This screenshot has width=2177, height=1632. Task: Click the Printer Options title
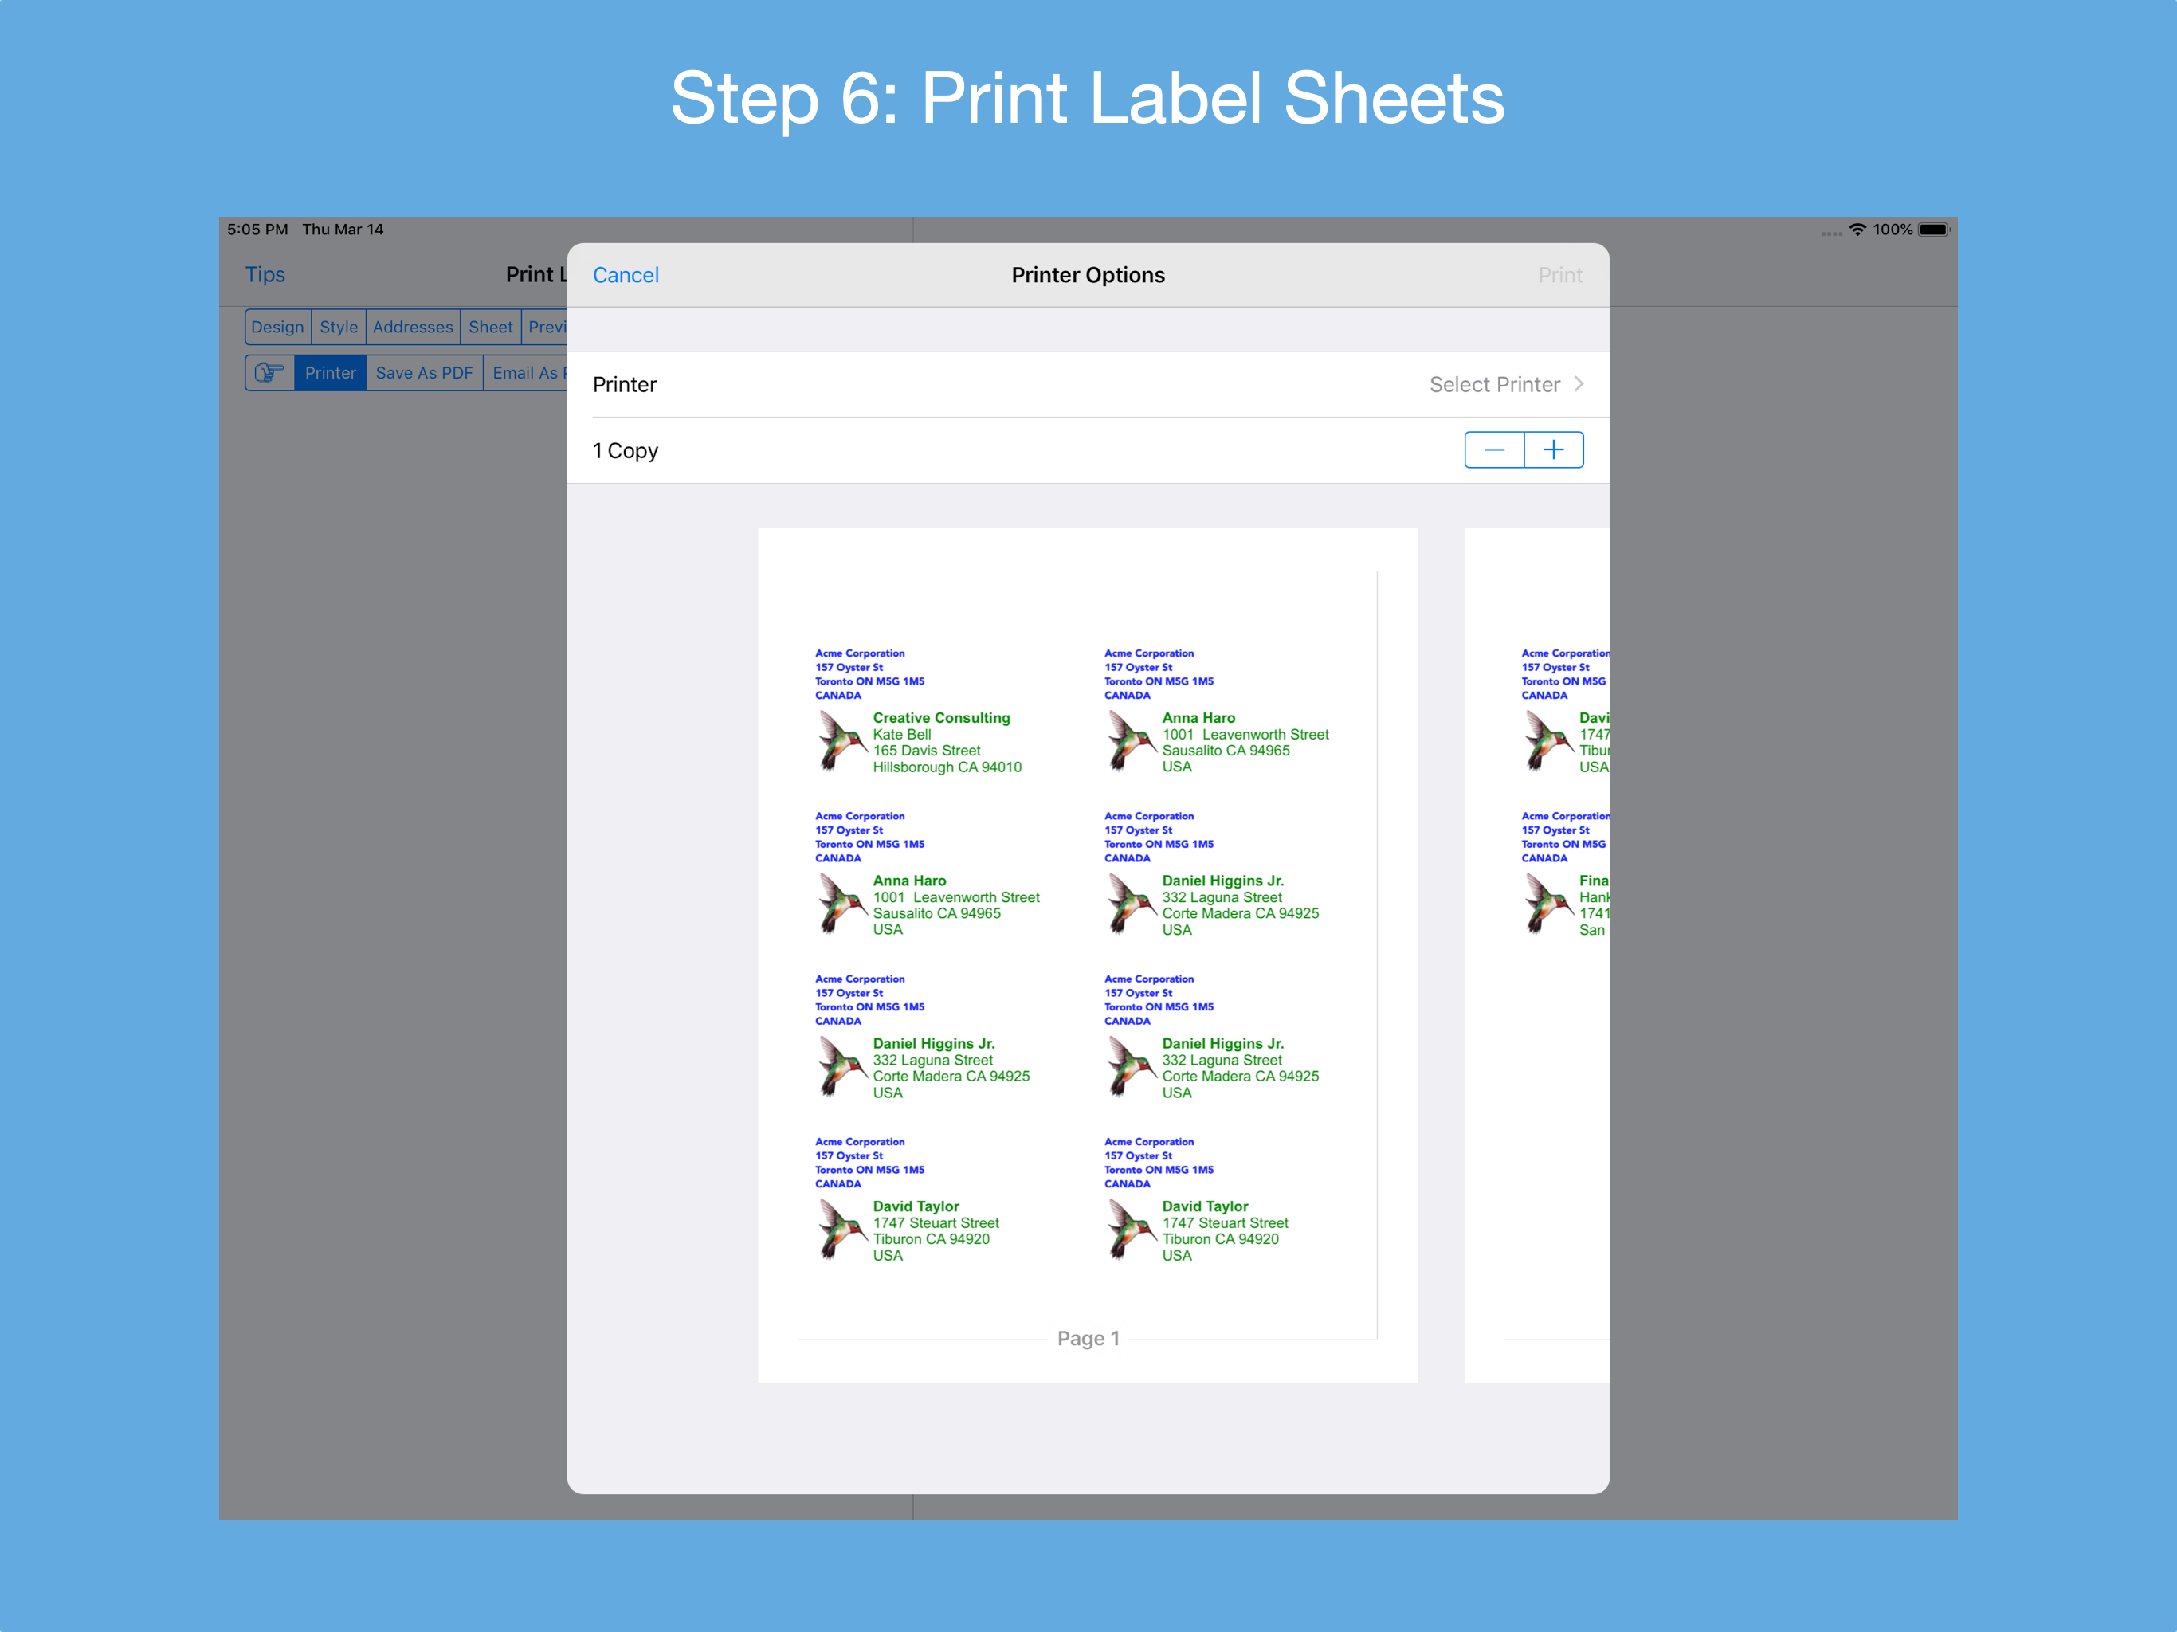pos(1088,276)
